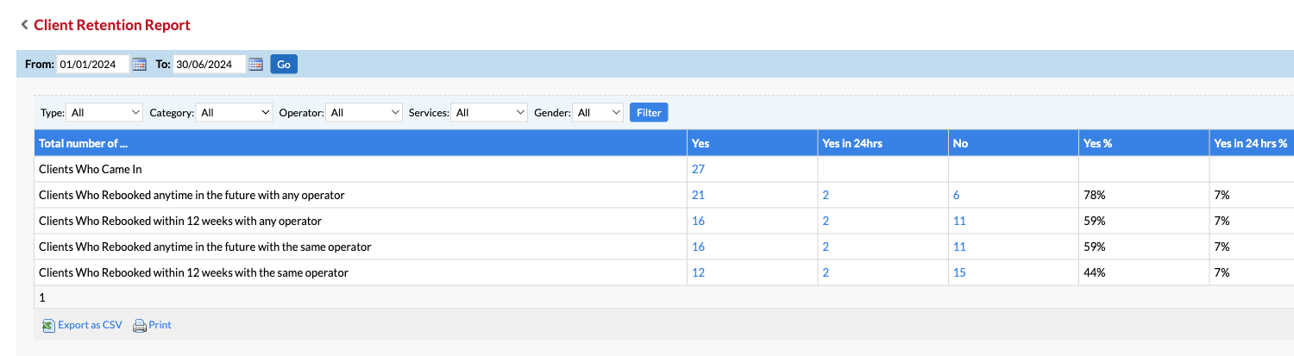Click the blue Filter button

click(649, 112)
